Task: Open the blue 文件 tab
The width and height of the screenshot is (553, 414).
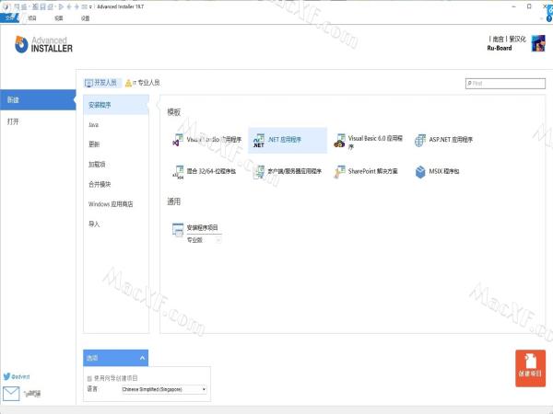Action: point(9,17)
